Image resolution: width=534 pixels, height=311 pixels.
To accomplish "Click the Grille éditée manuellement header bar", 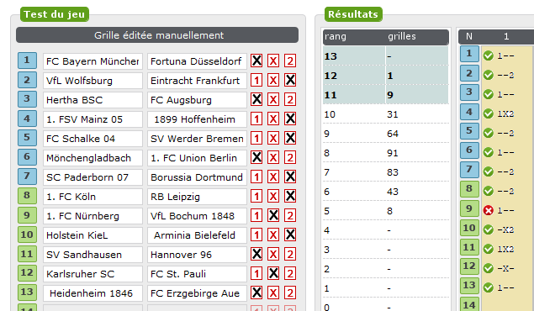I will point(157,35).
